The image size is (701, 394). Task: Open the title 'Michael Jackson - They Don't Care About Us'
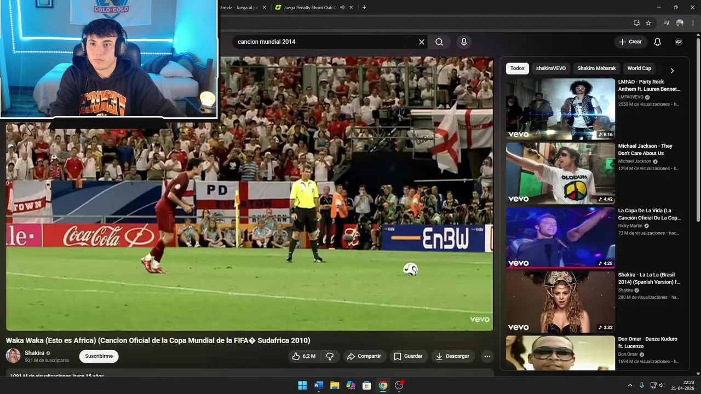[645, 149]
